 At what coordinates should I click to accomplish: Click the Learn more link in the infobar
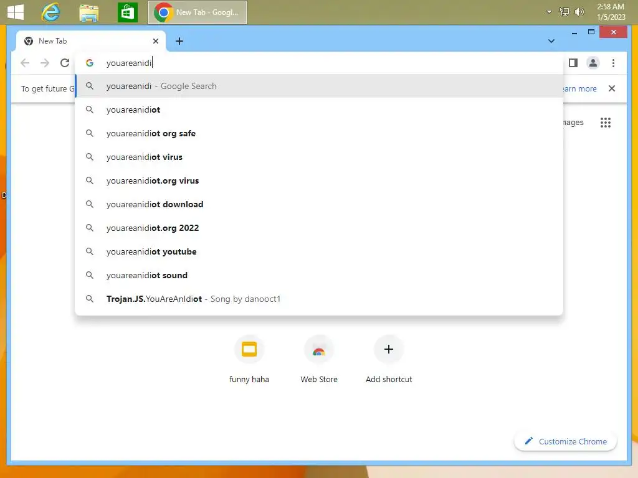click(580, 88)
